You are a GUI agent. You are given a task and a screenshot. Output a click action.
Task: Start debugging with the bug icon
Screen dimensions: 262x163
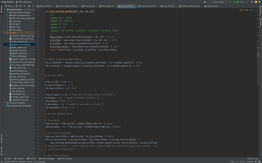click(x=234, y=2)
